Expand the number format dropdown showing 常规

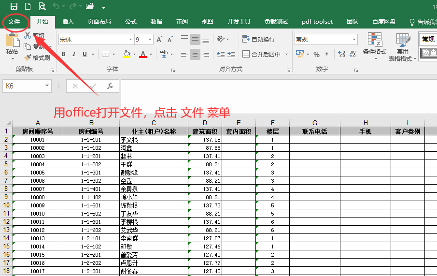tap(354, 40)
